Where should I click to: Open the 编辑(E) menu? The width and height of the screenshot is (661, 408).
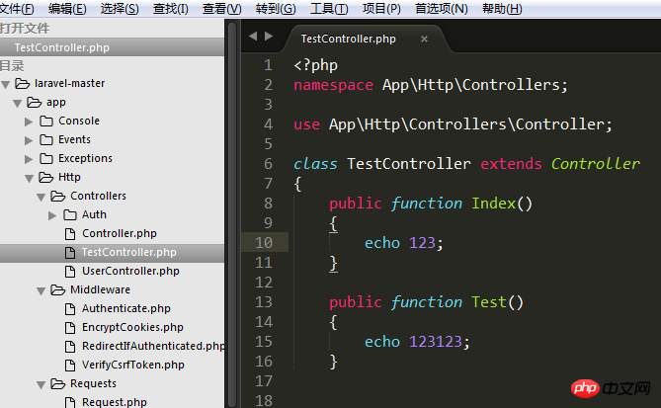(x=67, y=9)
